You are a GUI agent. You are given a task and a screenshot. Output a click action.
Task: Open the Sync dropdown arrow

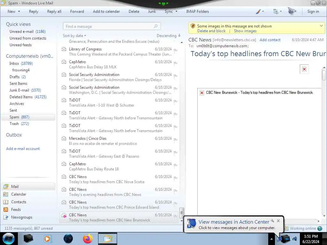pyautogui.click(x=176, y=11)
